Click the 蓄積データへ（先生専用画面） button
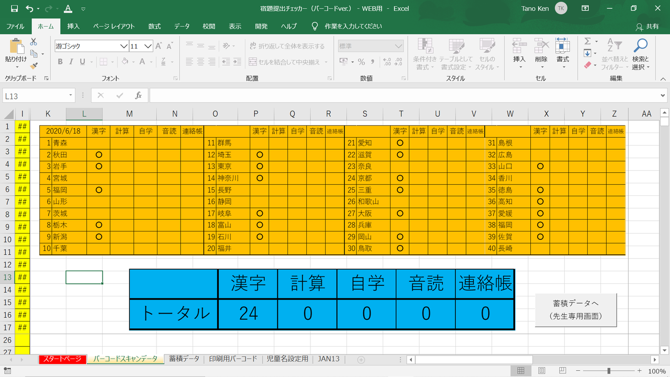This screenshot has height=377, width=670. pos(576,309)
